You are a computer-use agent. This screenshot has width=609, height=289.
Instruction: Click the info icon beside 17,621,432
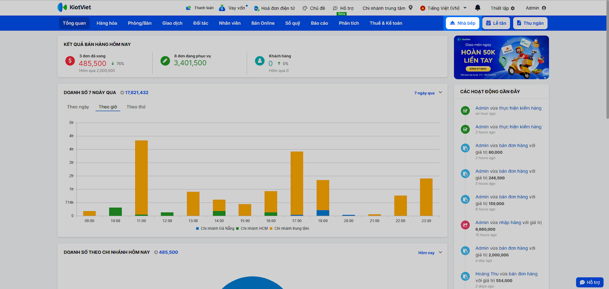(x=122, y=93)
